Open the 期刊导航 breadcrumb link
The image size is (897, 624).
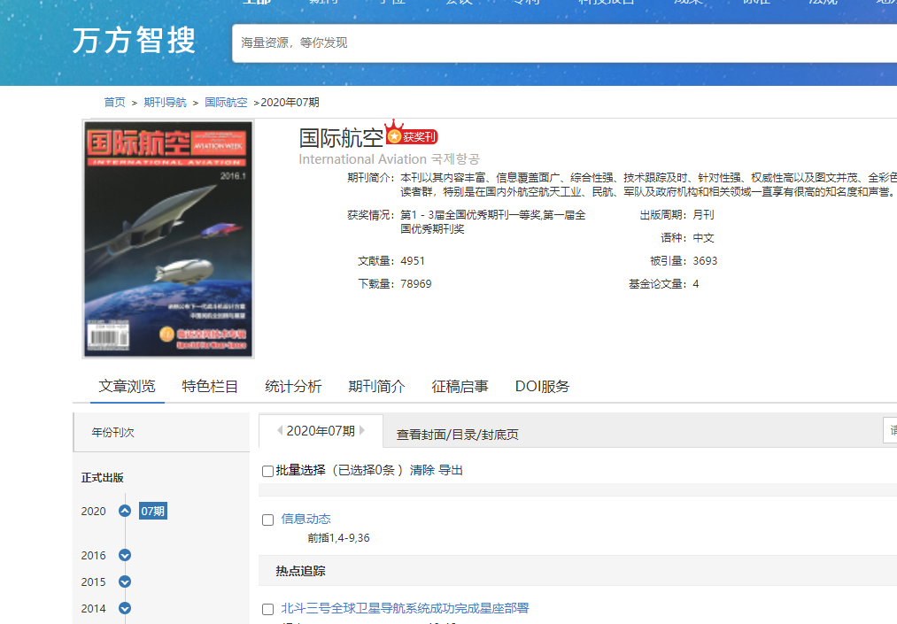[x=165, y=103]
